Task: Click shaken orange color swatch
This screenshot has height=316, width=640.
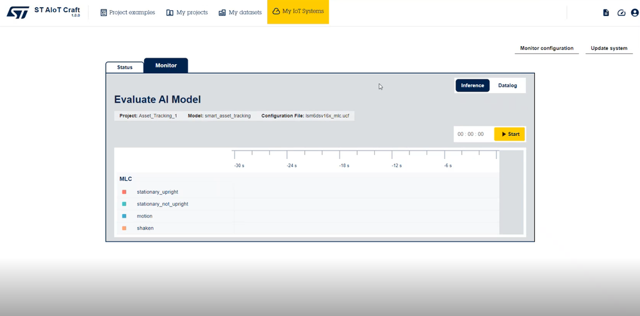Action: [x=124, y=228]
